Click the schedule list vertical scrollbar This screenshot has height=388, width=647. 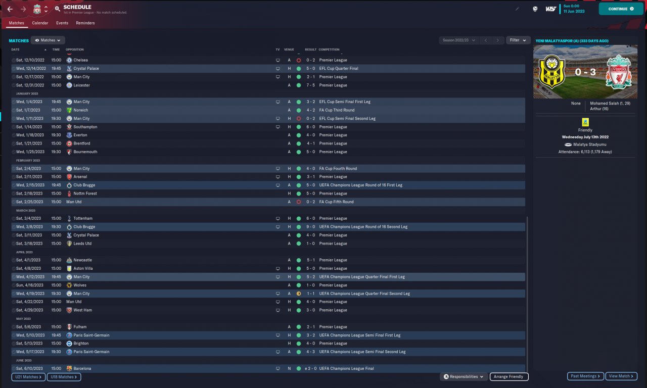[x=527, y=295]
